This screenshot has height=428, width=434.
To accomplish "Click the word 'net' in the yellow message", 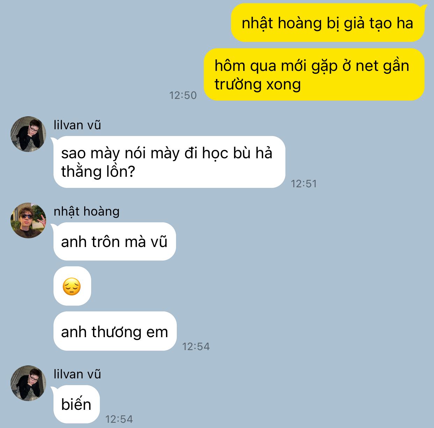I will tap(366, 66).
